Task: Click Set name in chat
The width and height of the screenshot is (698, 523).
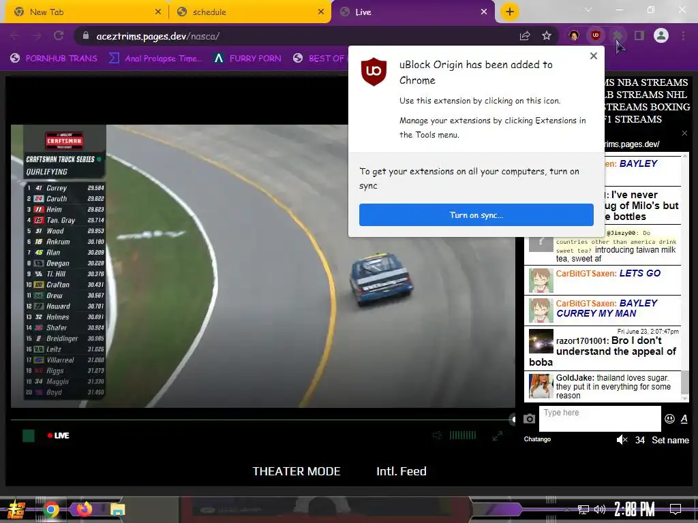Action: click(x=670, y=440)
